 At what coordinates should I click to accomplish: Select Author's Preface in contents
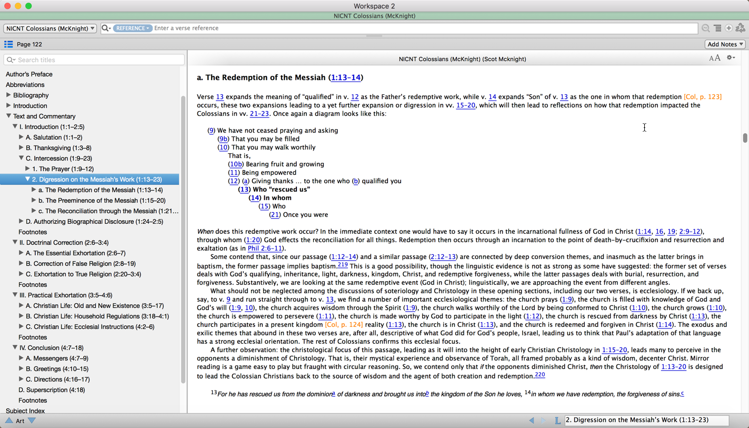click(x=29, y=74)
